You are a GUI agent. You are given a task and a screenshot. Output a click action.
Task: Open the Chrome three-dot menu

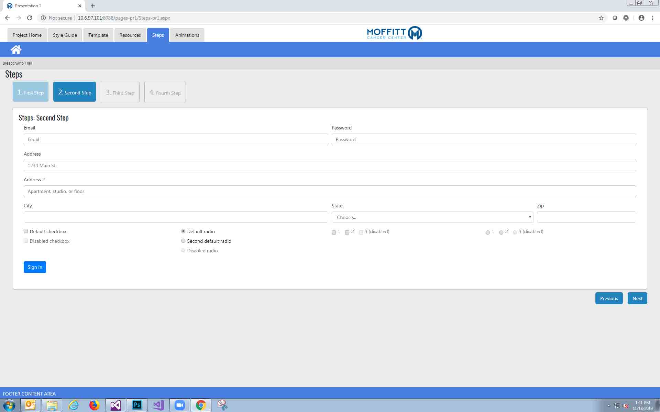click(x=652, y=18)
